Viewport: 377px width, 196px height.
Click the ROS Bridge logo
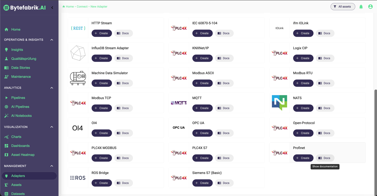point(78,178)
